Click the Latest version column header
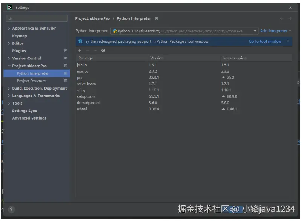 click(256, 58)
